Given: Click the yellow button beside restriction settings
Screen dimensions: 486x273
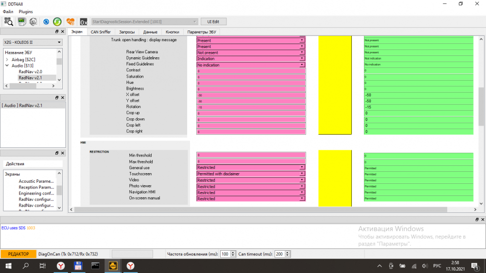Looking at the screenshot, I should (x=335, y=178).
